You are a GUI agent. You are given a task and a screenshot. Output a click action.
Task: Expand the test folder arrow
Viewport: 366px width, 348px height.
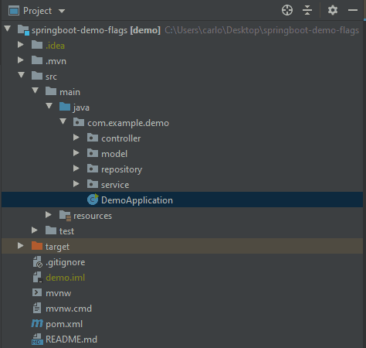click(x=35, y=230)
